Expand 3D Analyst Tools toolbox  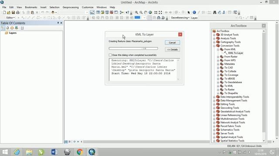point(214,35)
